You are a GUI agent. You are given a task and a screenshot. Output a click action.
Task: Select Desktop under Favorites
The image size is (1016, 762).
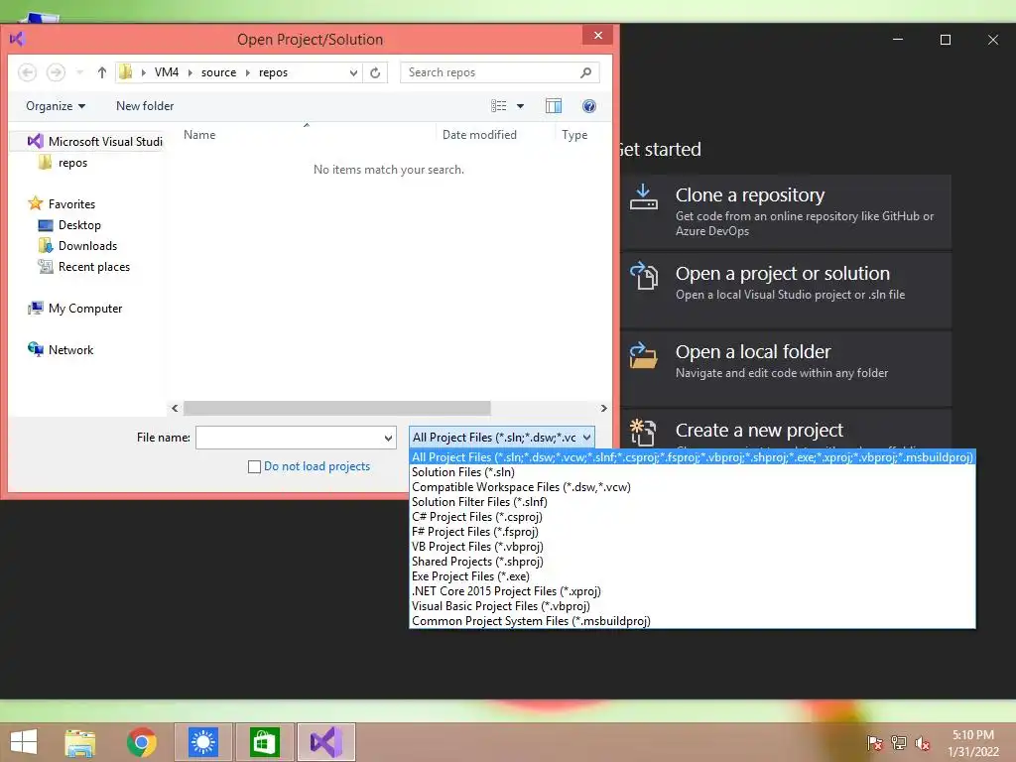coord(69,225)
